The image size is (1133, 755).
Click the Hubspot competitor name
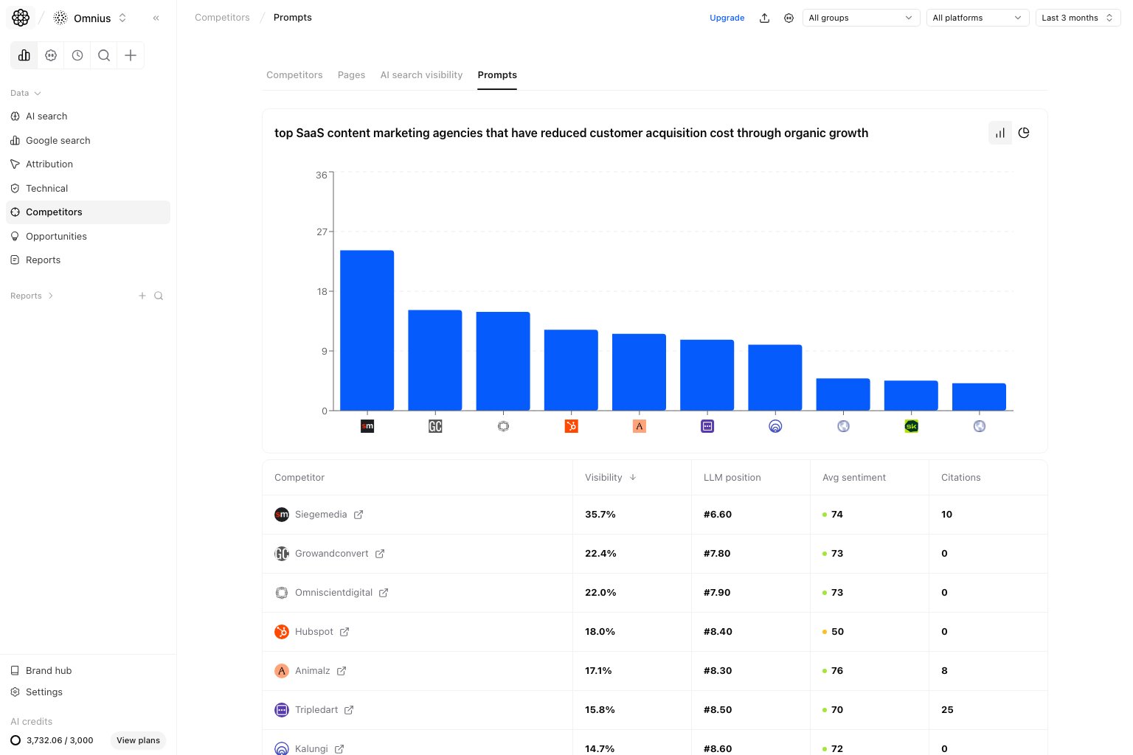point(314,632)
